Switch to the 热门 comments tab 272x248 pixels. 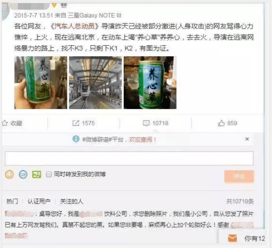(x=12, y=201)
